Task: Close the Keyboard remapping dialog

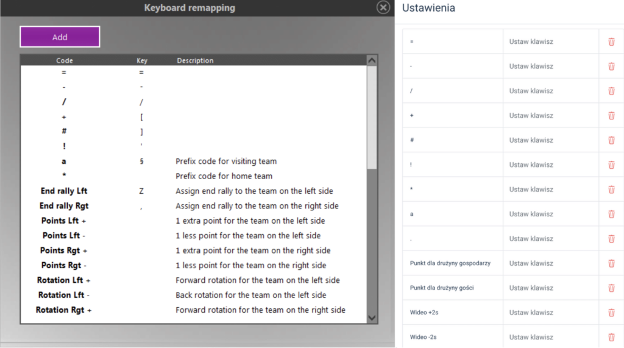Action: coord(383,7)
